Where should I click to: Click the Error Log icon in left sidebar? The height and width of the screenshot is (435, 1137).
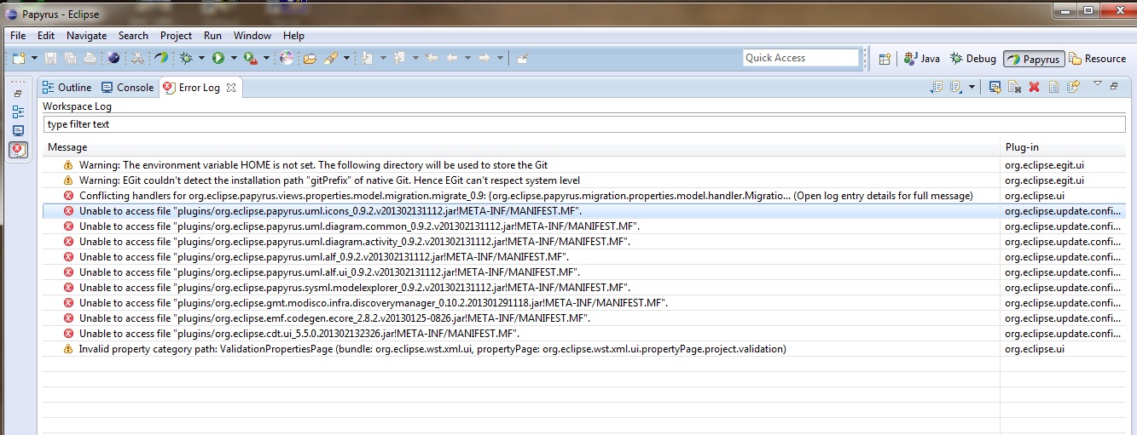click(18, 149)
